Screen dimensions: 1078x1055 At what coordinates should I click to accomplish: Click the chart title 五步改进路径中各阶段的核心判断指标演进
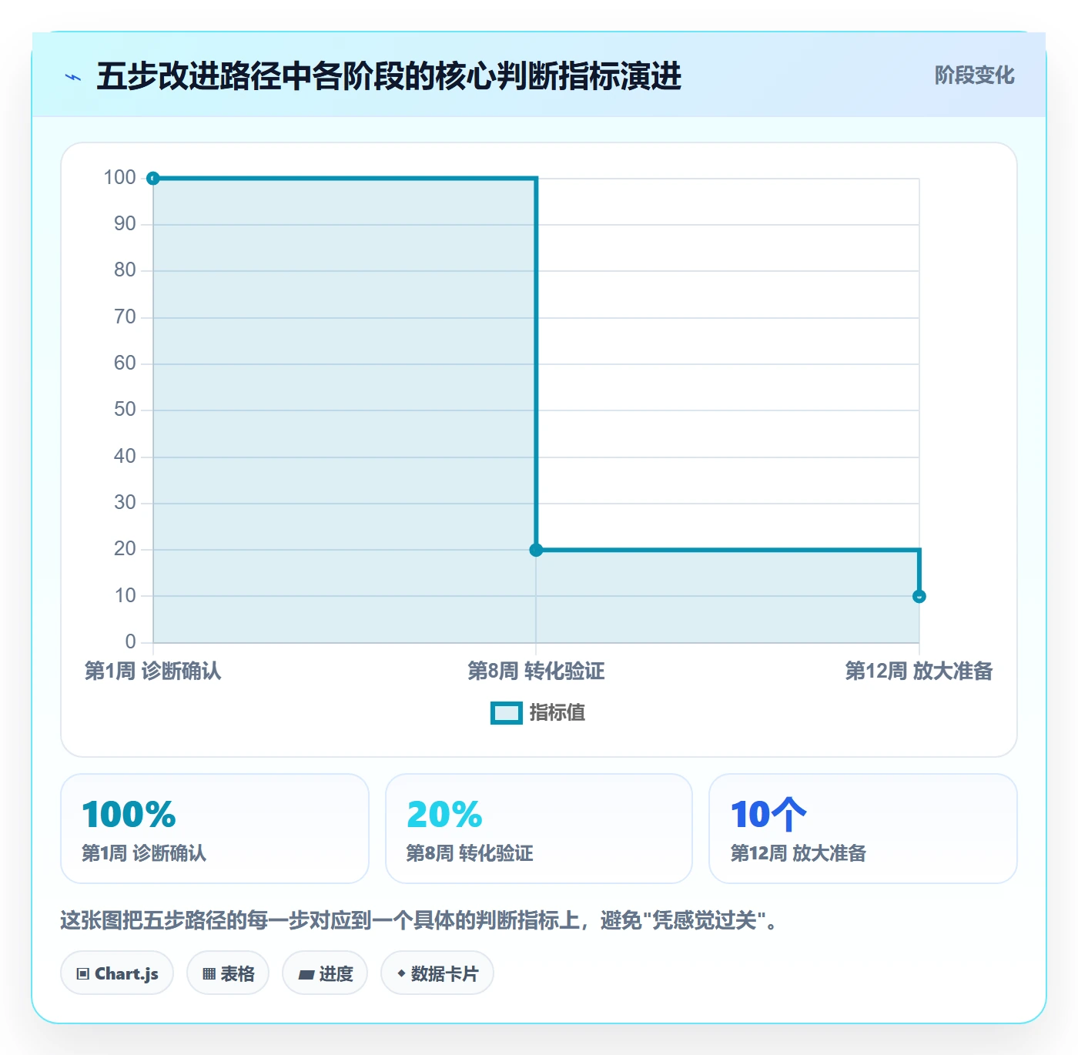(389, 76)
